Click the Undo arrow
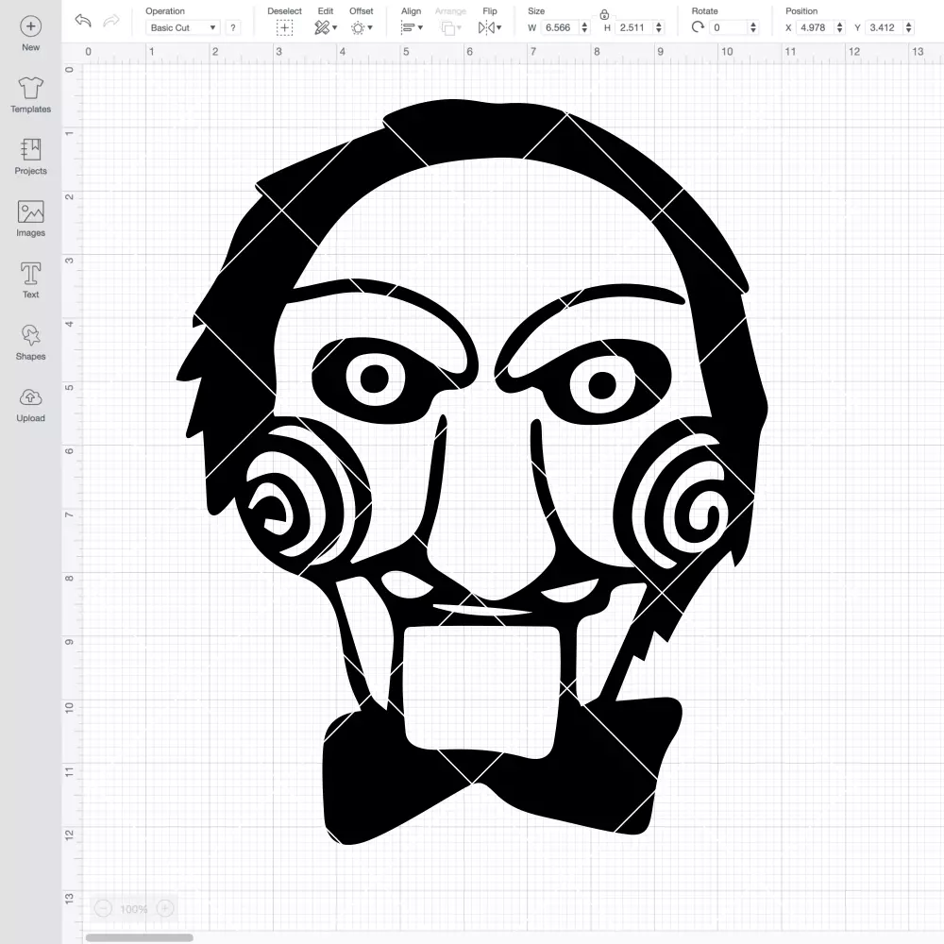This screenshot has width=944, height=944. (83, 21)
